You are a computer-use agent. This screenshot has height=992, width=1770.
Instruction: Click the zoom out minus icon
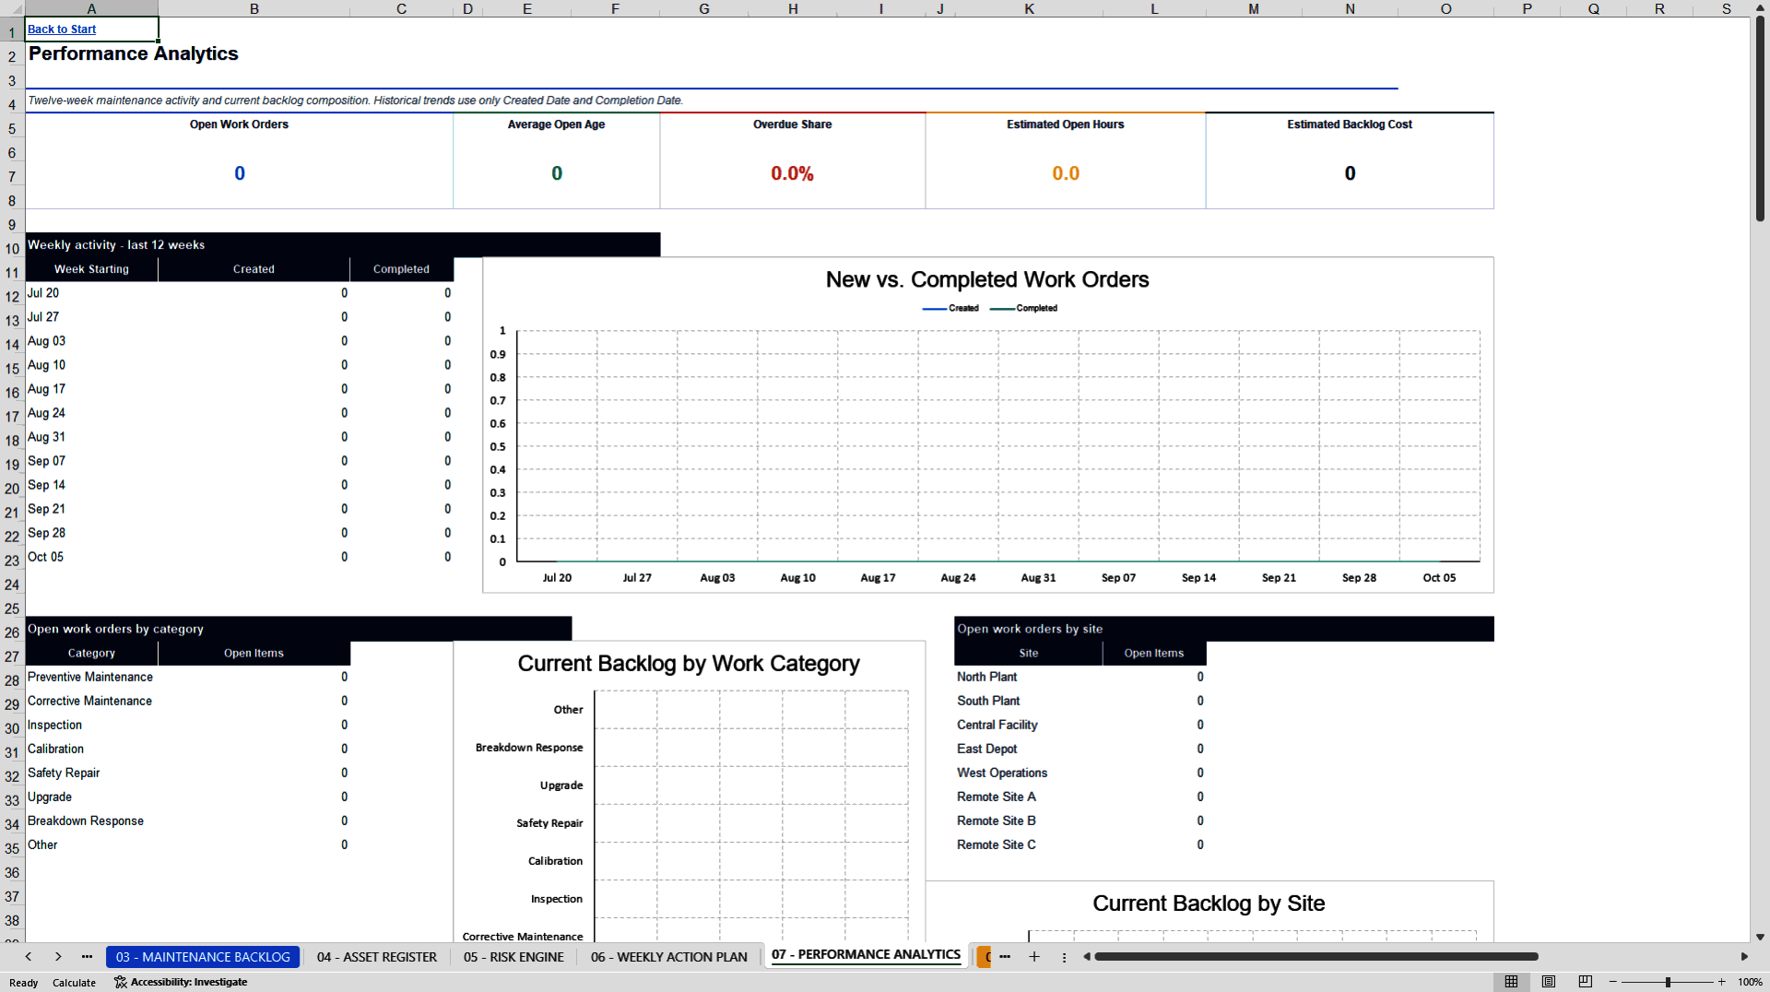tap(1613, 982)
